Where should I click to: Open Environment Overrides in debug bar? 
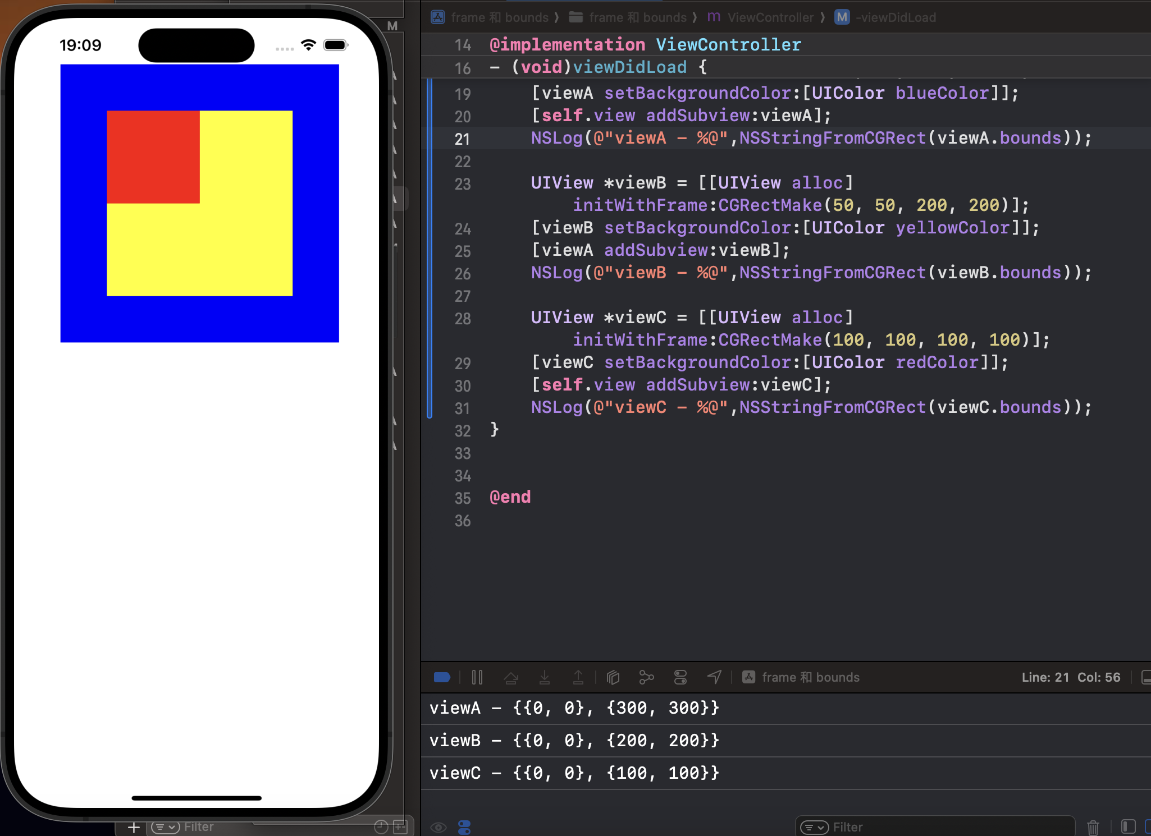pyautogui.click(x=680, y=677)
